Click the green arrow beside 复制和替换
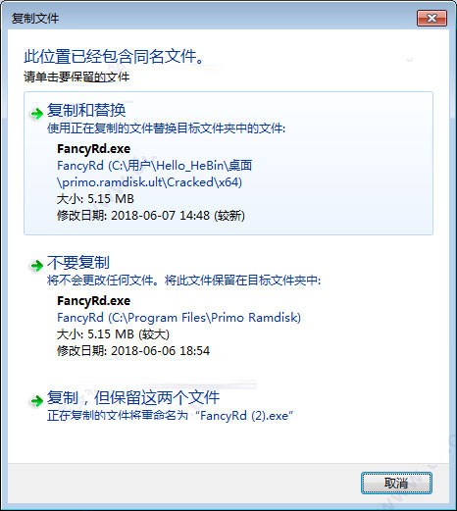This screenshot has height=511, width=457. click(37, 114)
